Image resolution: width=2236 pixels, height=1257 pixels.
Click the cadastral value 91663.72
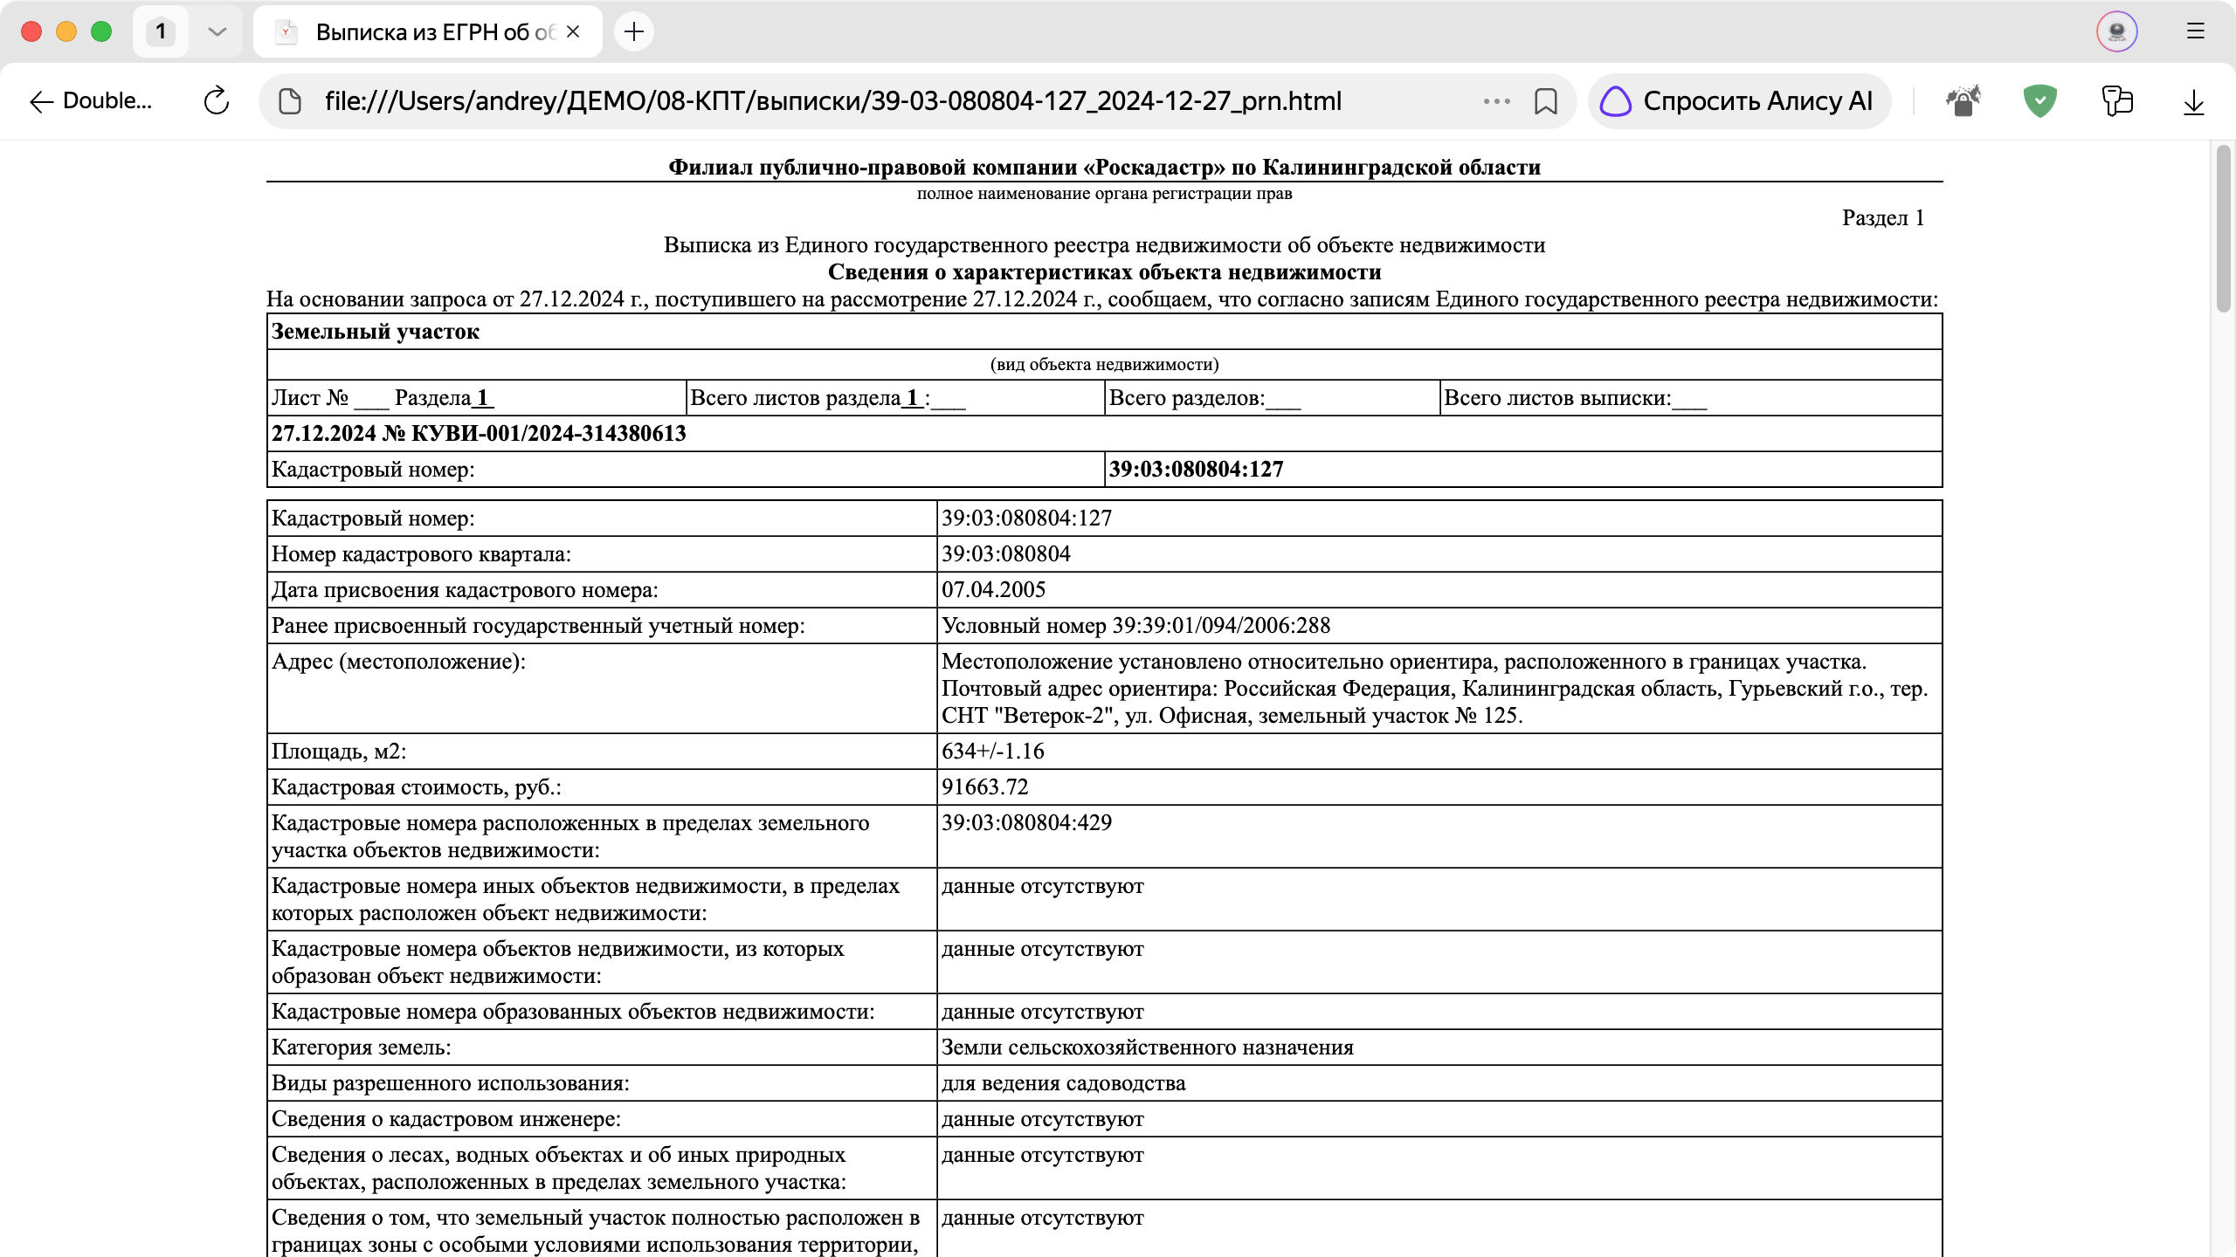(x=984, y=787)
